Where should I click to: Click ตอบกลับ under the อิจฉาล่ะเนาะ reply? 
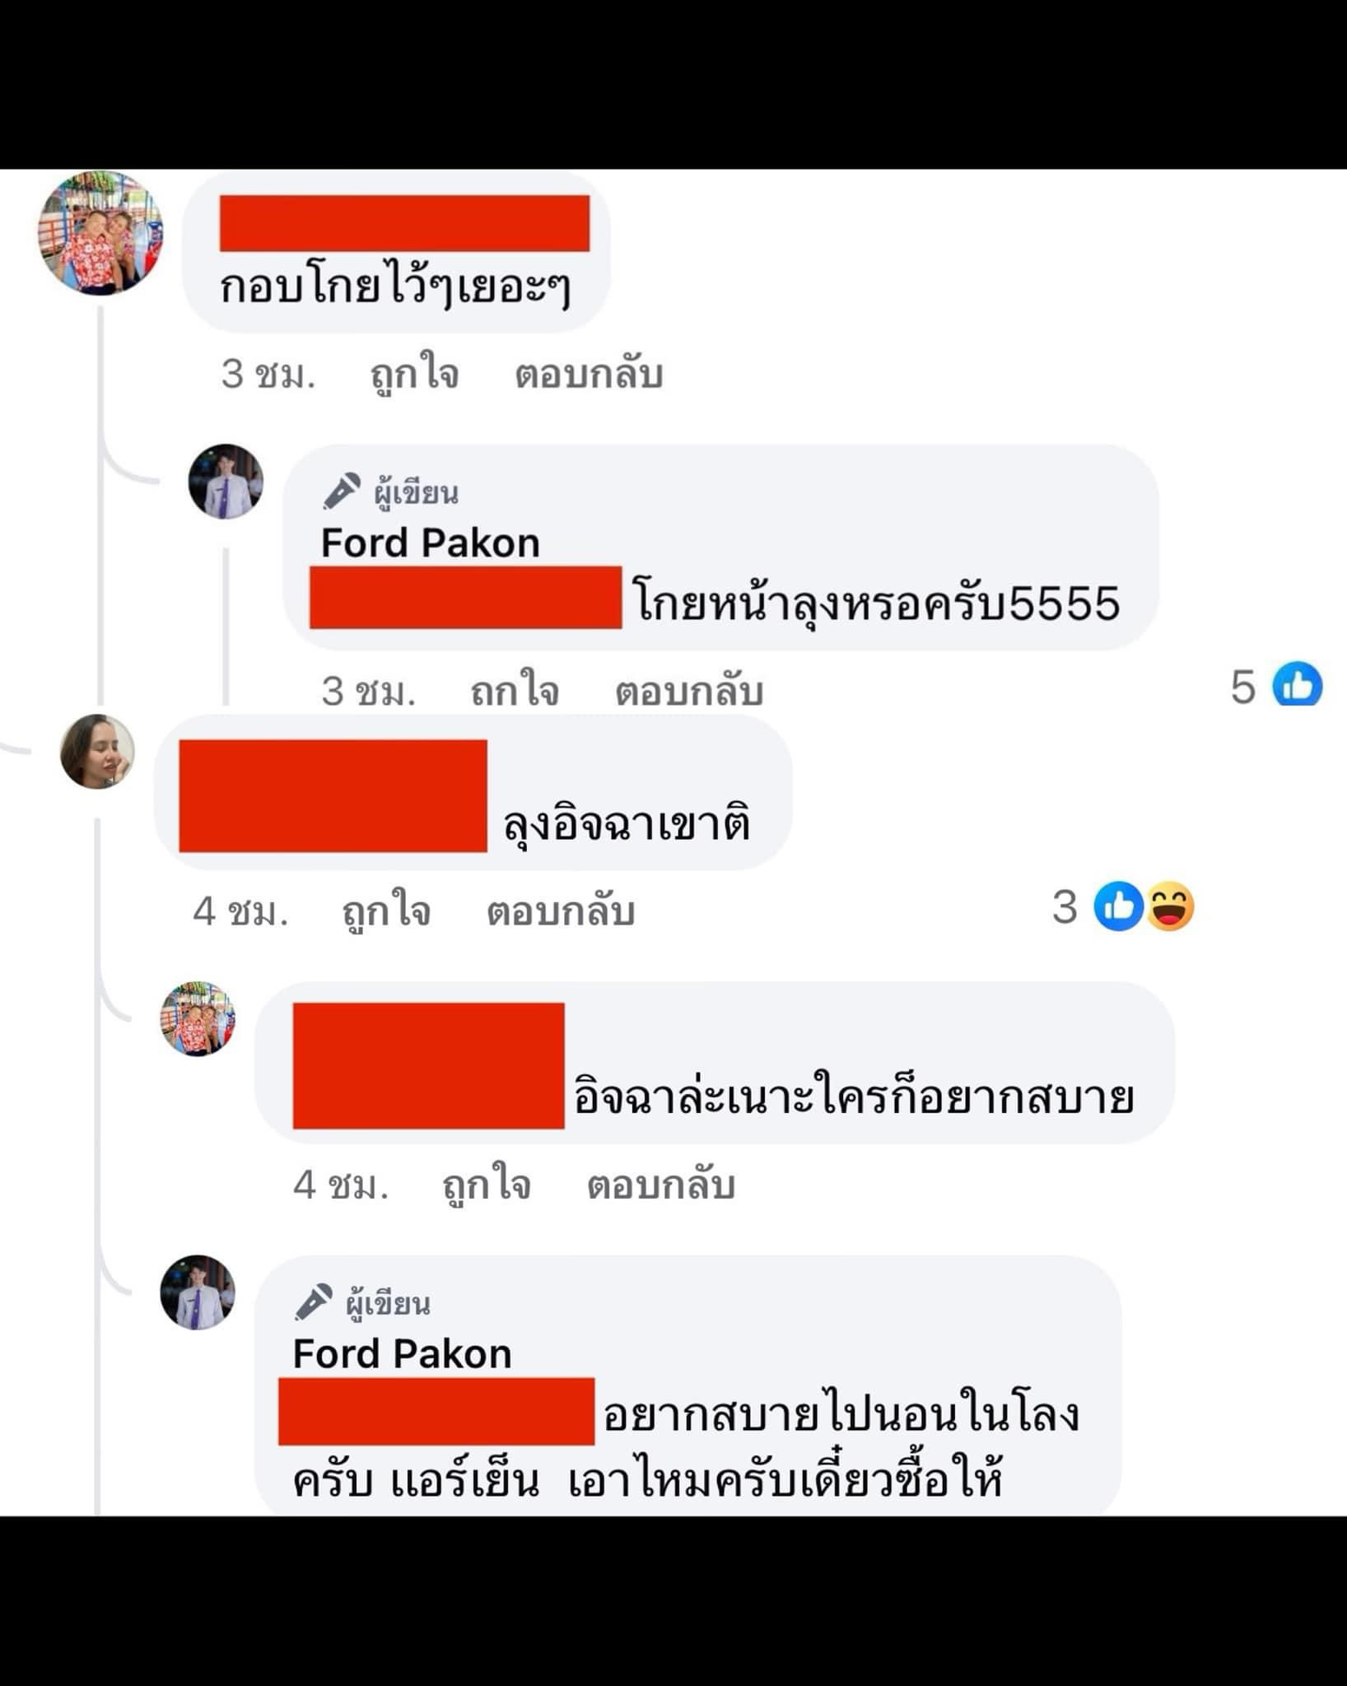pos(661,1185)
